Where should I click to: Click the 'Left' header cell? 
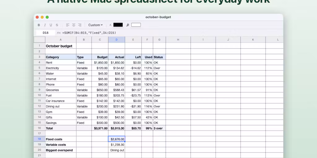click(133, 57)
